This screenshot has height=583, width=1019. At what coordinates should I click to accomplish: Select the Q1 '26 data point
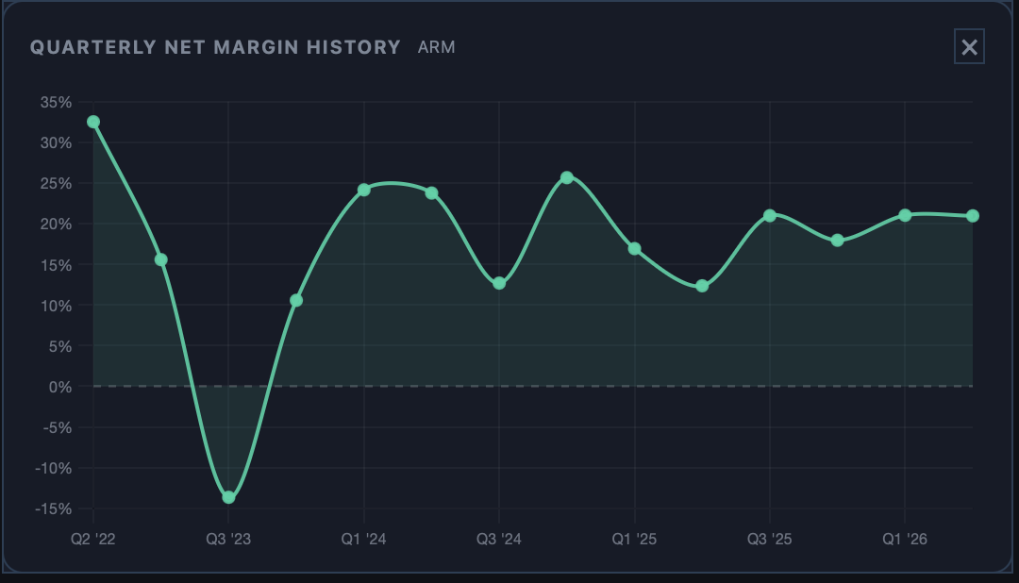pyautogui.click(x=905, y=215)
